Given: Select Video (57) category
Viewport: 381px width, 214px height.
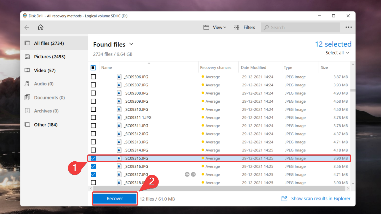Looking at the screenshot, I should point(54,70).
